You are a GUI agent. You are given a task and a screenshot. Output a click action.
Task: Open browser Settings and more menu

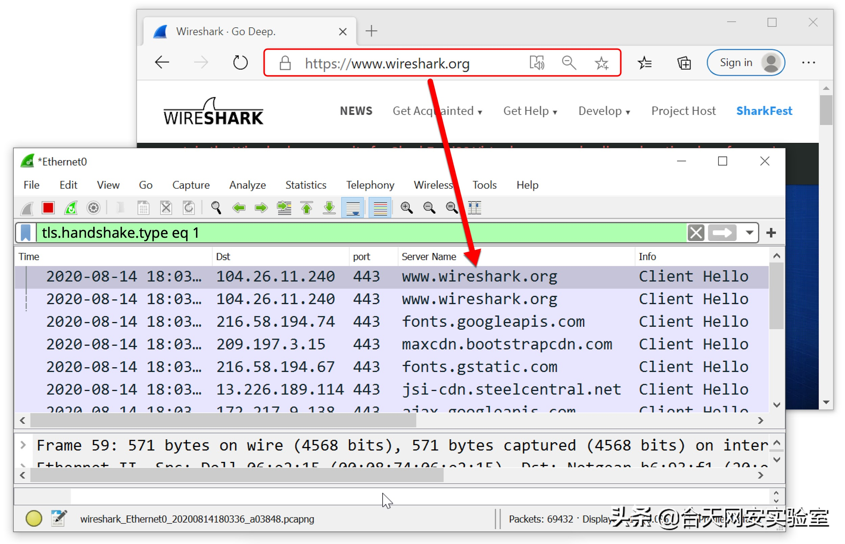point(808,63)
